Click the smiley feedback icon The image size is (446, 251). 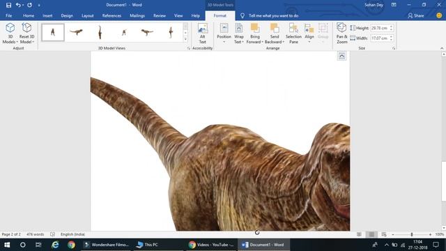(x=439, y=15)
